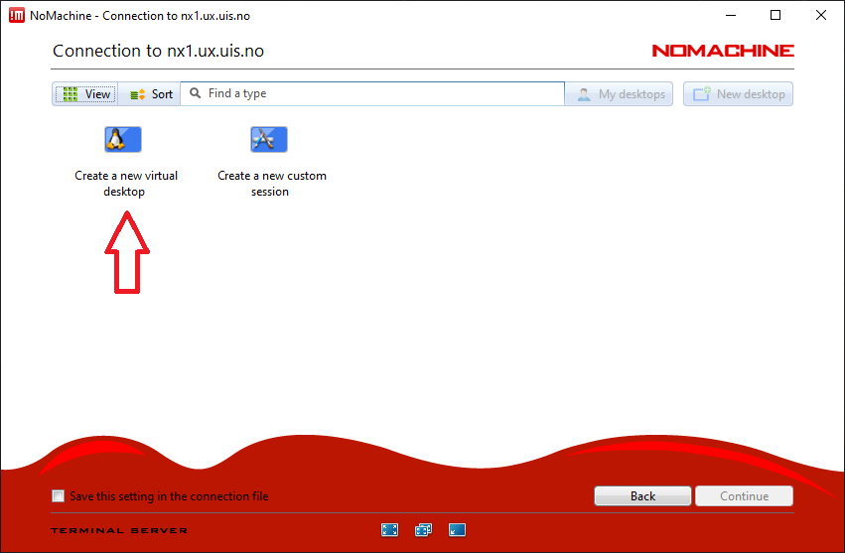Go Back to the previous step
Image resolution: width=845 pixels, height=553 pixels.
click(642, 495)
